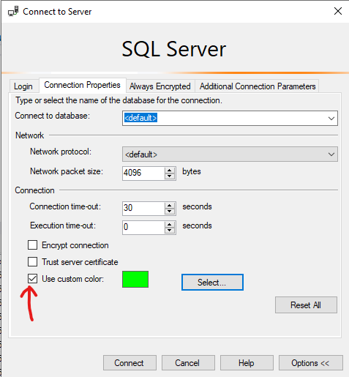Decrease execution time-out with down arrow

[170, 231]
